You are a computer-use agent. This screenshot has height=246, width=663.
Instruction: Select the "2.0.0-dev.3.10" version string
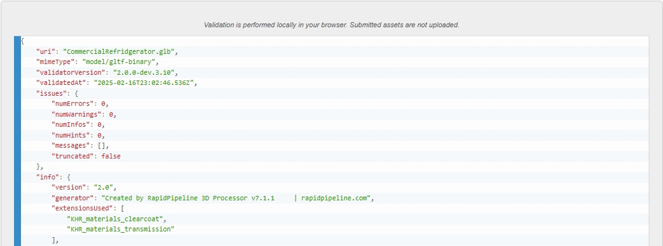click(144, 72)
